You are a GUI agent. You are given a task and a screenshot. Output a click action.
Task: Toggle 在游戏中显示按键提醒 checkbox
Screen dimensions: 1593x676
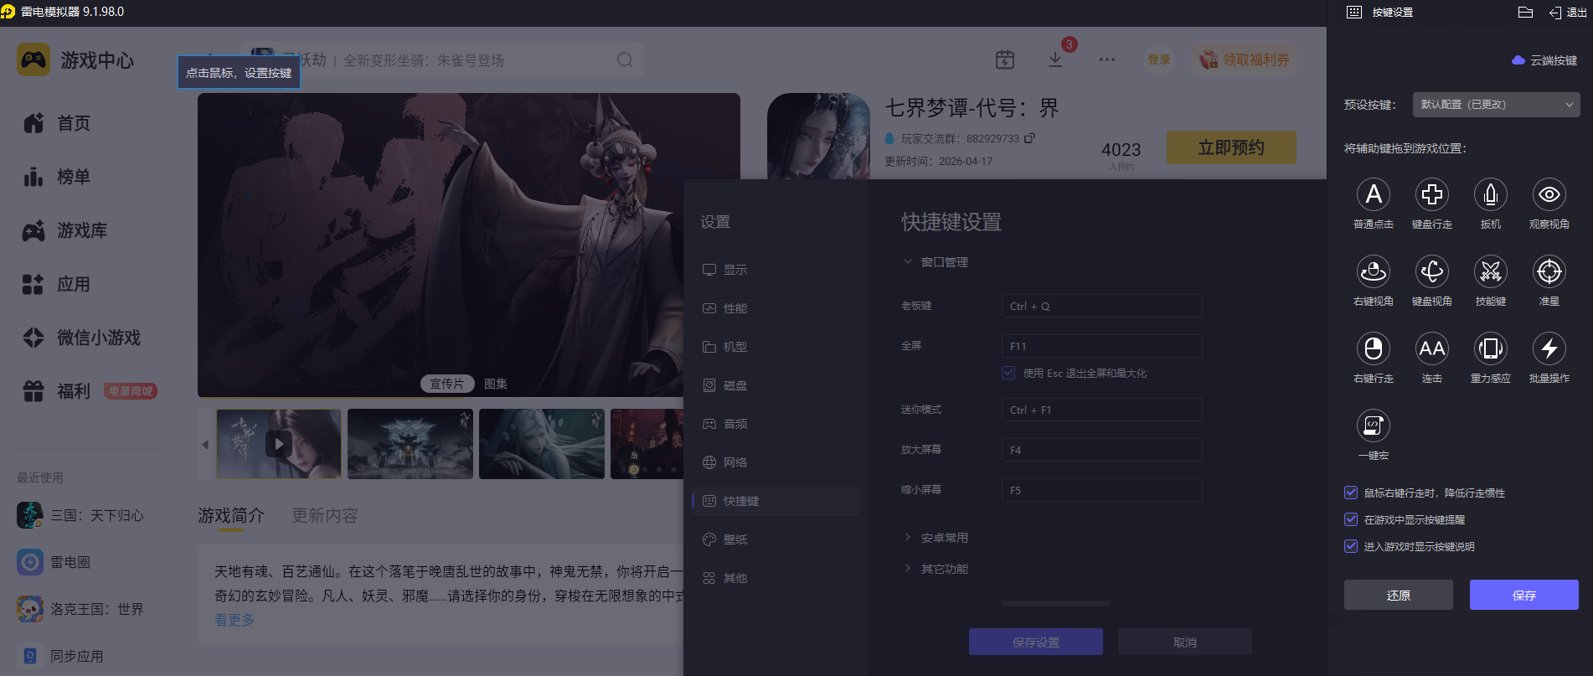1351,519
